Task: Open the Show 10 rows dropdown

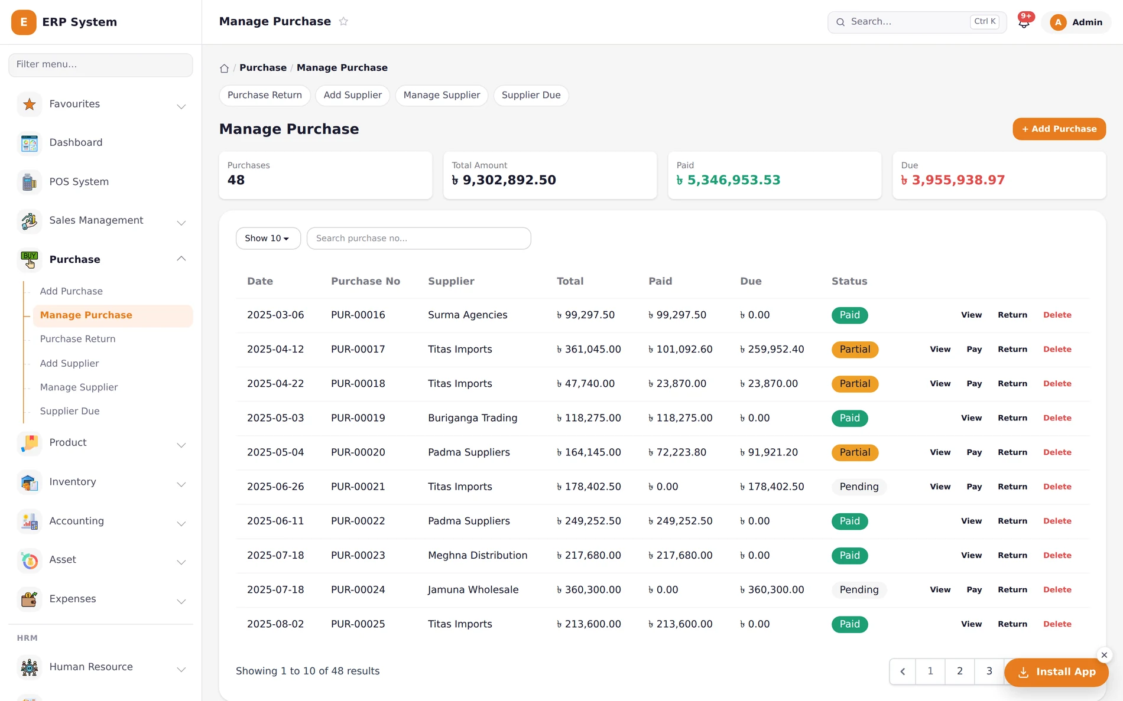Action: point(268,239)
